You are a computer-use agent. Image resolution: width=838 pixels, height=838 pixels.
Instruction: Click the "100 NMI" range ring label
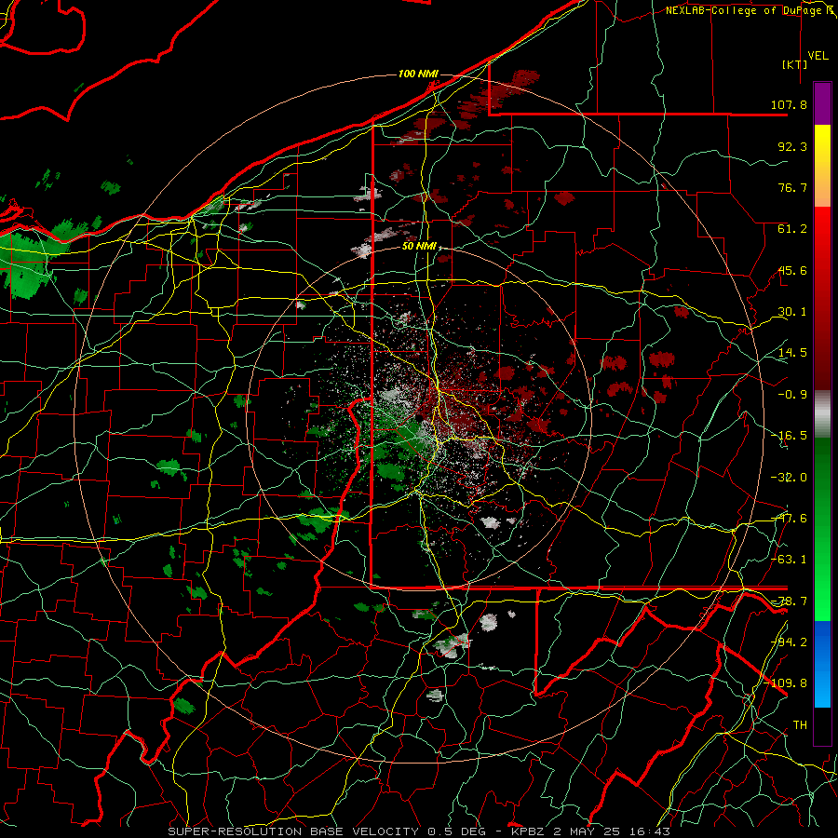click(418, 74)
